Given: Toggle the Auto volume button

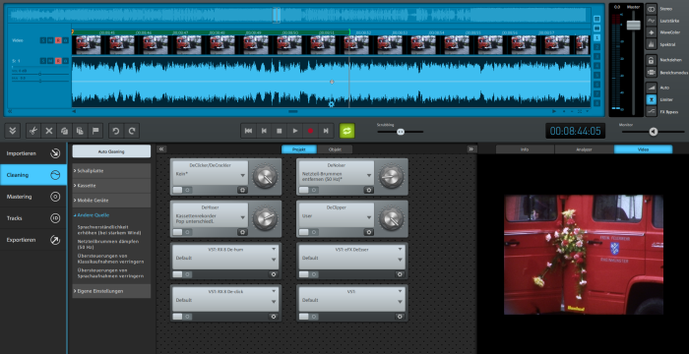Looking at the screenshot, I should coord(652,88).
